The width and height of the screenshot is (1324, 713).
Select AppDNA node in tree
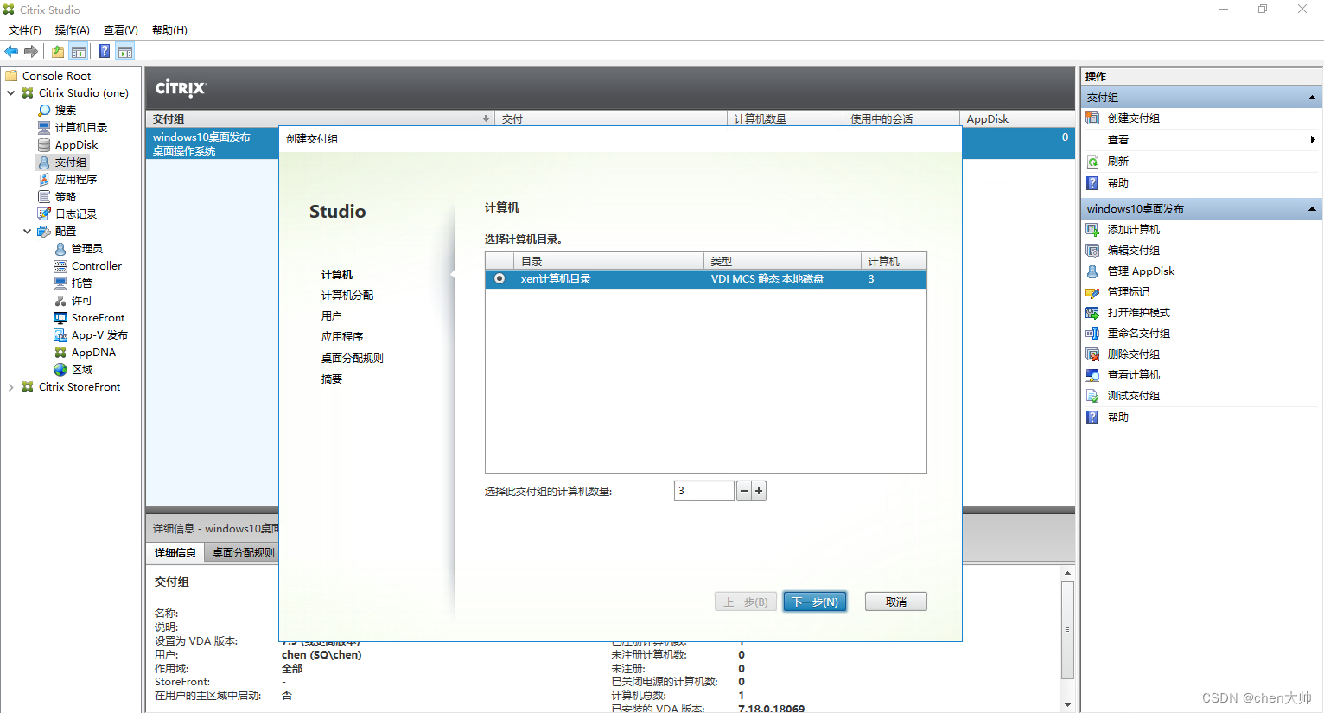click(x=93, y=353)
